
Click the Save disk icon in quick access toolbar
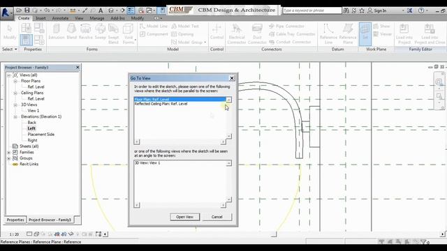pos(27,10)
